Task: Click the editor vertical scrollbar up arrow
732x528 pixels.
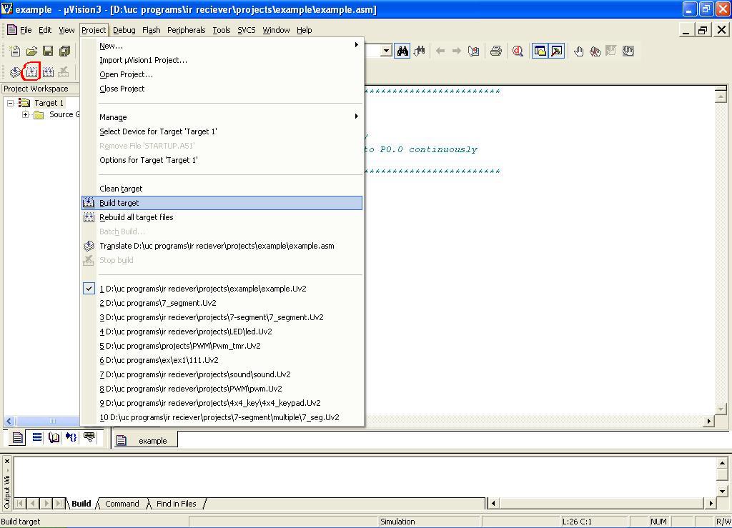Action: click(x=721, y=96)
